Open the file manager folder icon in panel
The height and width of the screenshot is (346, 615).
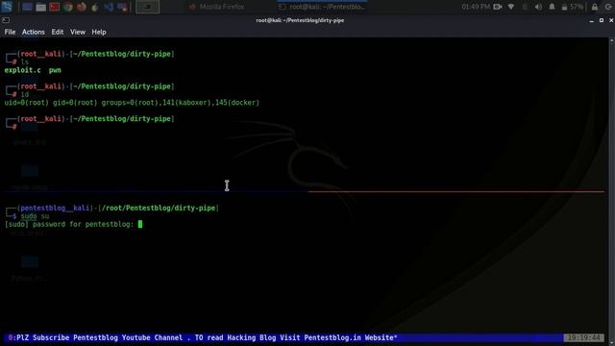pos(40,7)
